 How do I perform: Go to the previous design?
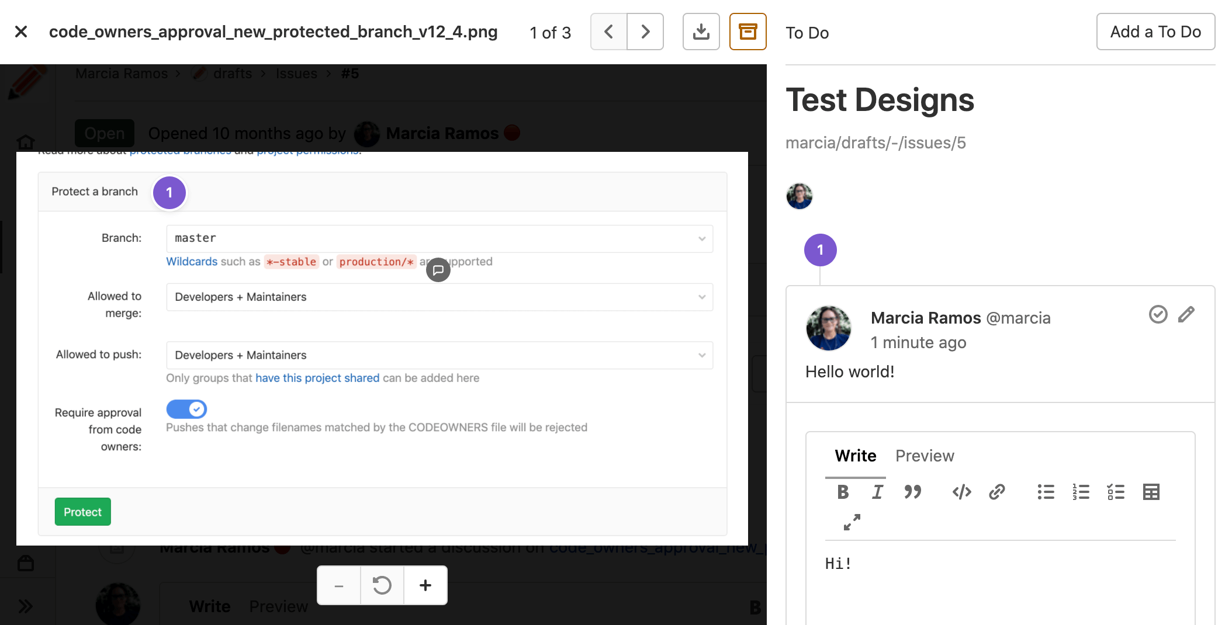(608, 32)
